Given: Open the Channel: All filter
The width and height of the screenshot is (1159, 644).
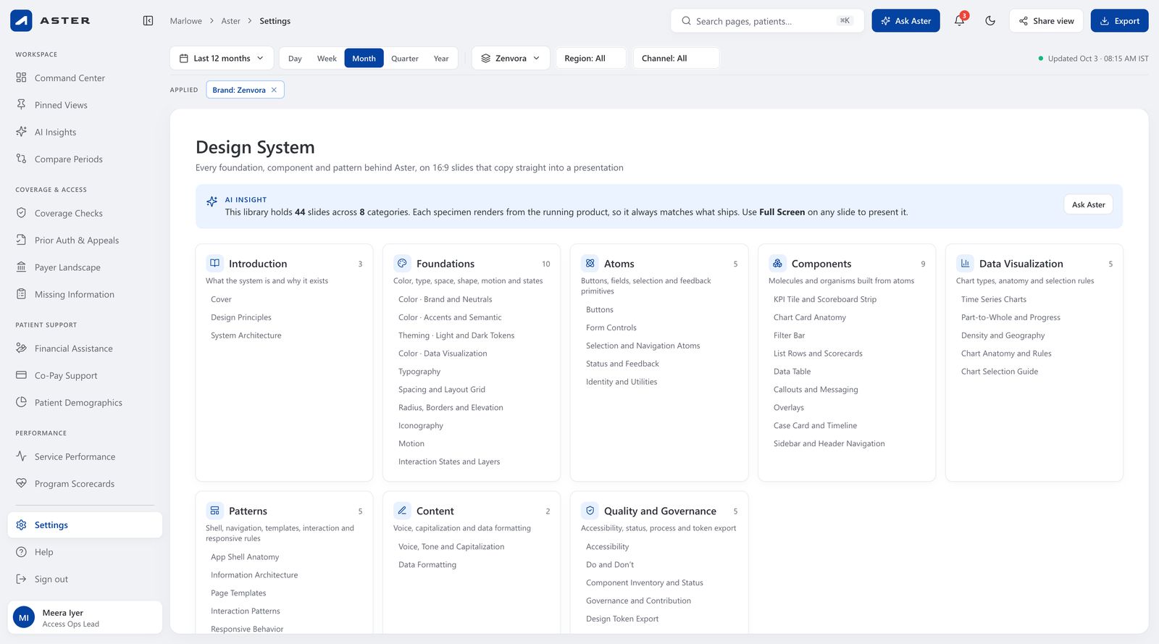Looking at the screenshot, I should pos(676,58).
